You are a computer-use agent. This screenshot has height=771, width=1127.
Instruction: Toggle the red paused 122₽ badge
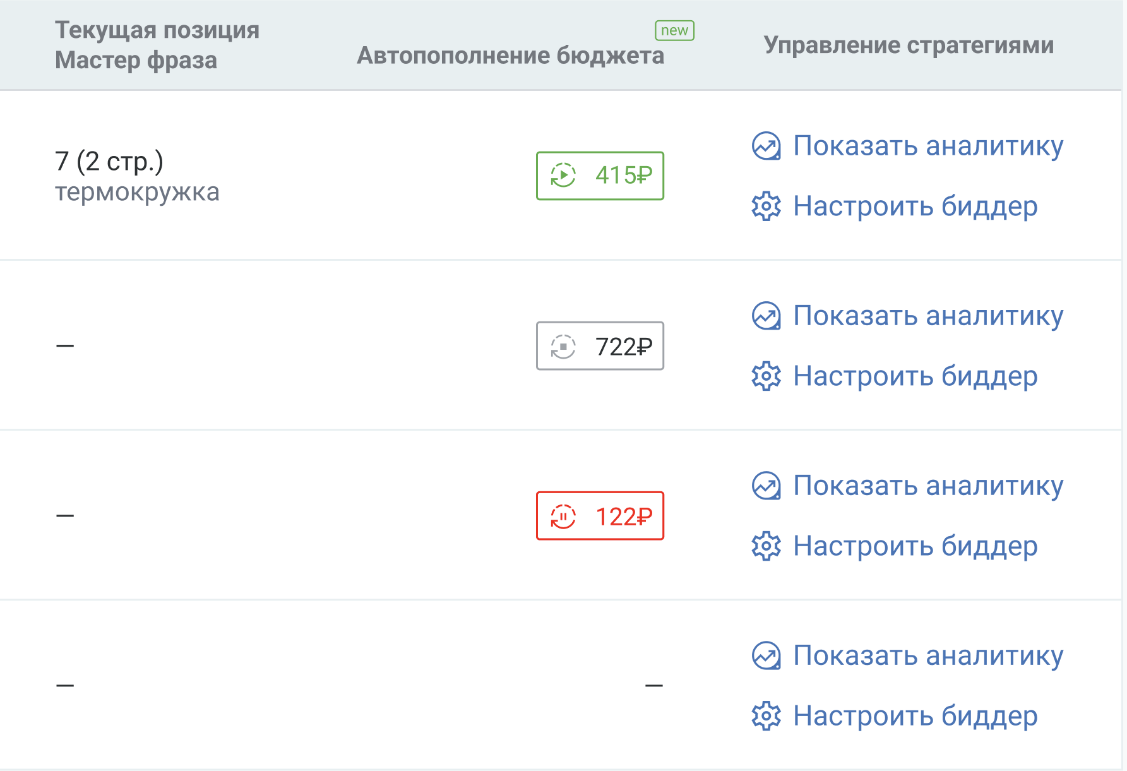tap(600, 516)
